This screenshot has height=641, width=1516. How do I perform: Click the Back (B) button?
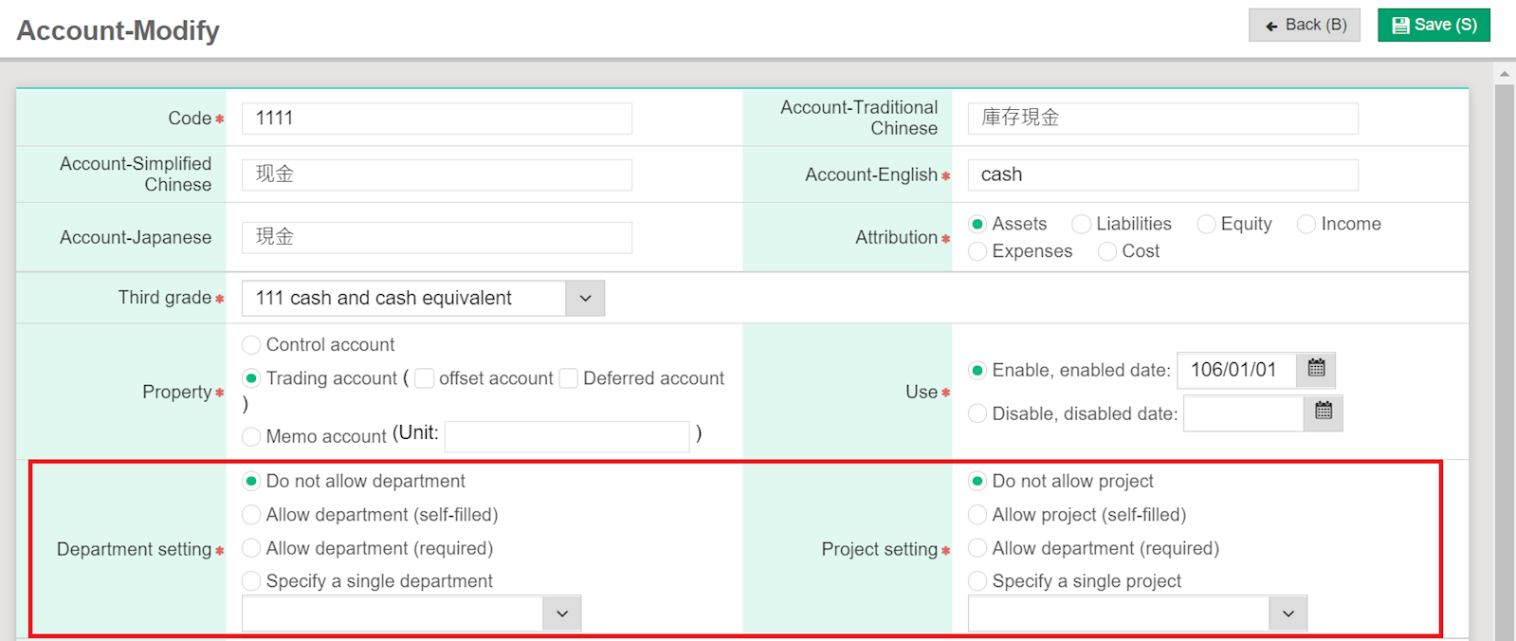point(1305,25)
